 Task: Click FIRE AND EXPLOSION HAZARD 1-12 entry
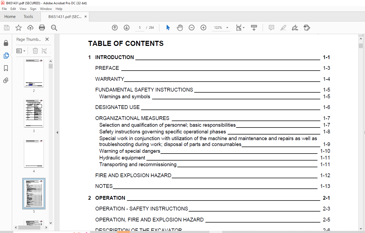coord(213,176)
